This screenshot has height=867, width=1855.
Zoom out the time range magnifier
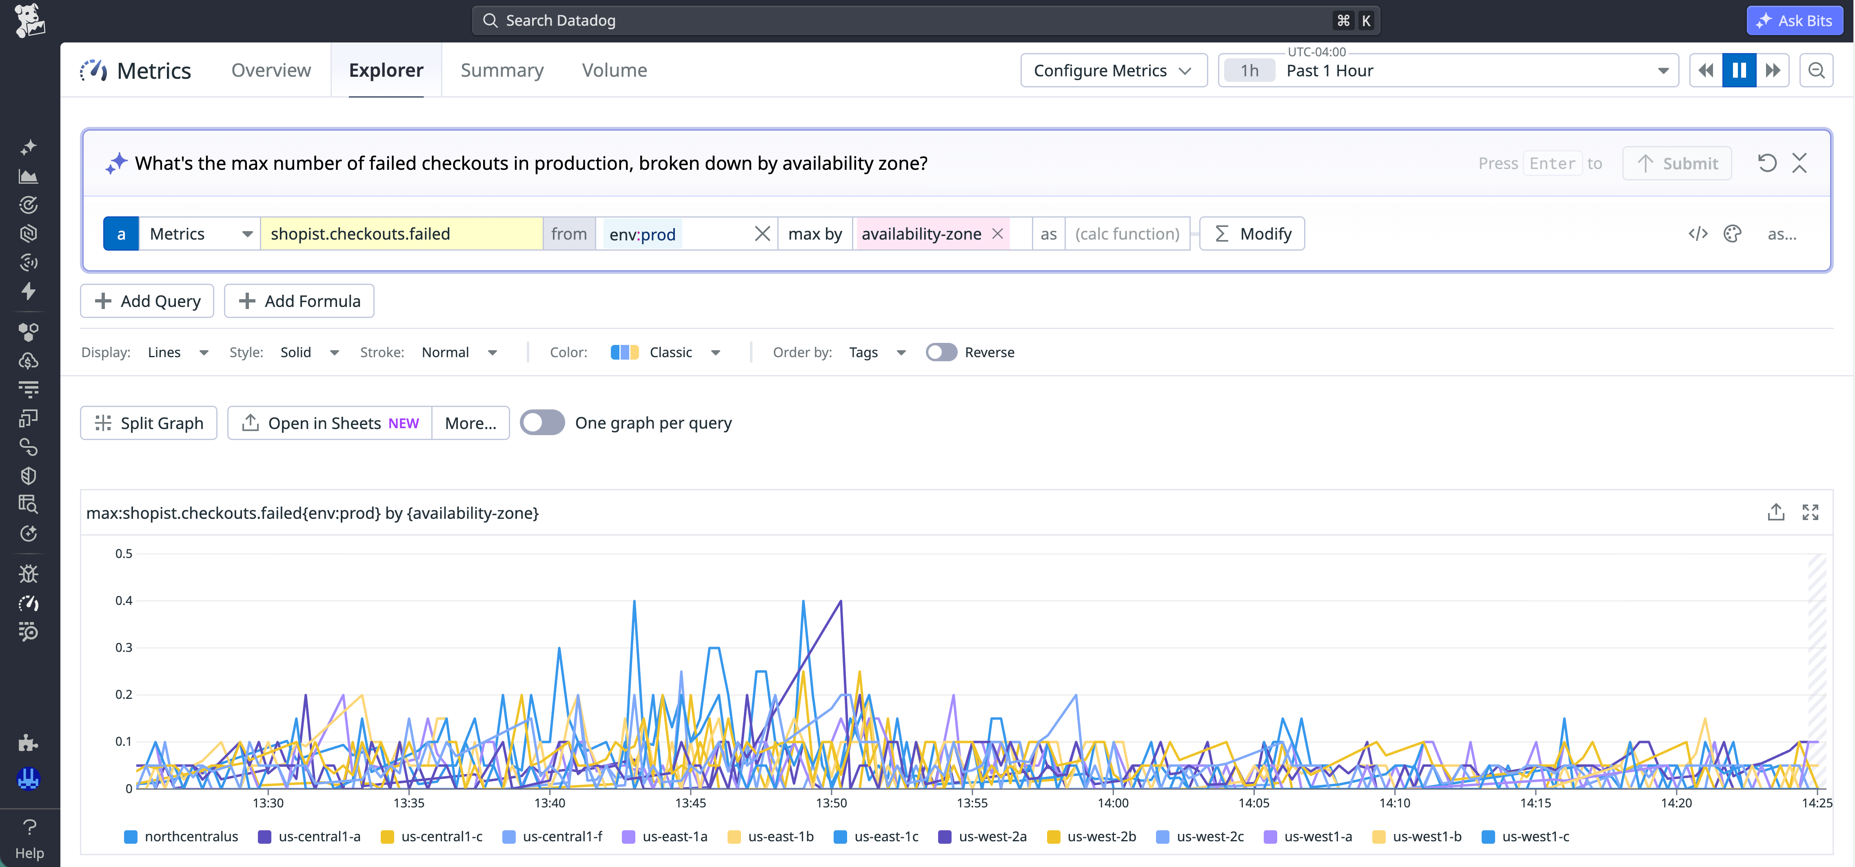tap(1816, 70)
